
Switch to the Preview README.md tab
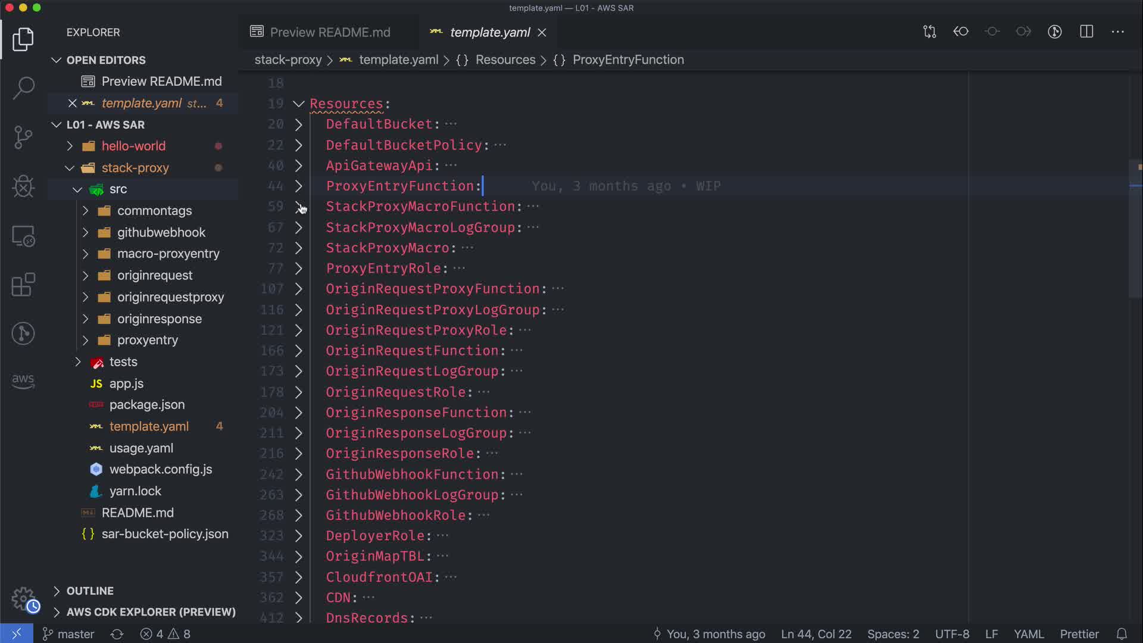tap(329, 32)
